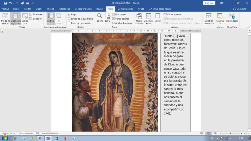Open Excel from taskbar
The image size is (251, 141).
(x=57, y=138)
